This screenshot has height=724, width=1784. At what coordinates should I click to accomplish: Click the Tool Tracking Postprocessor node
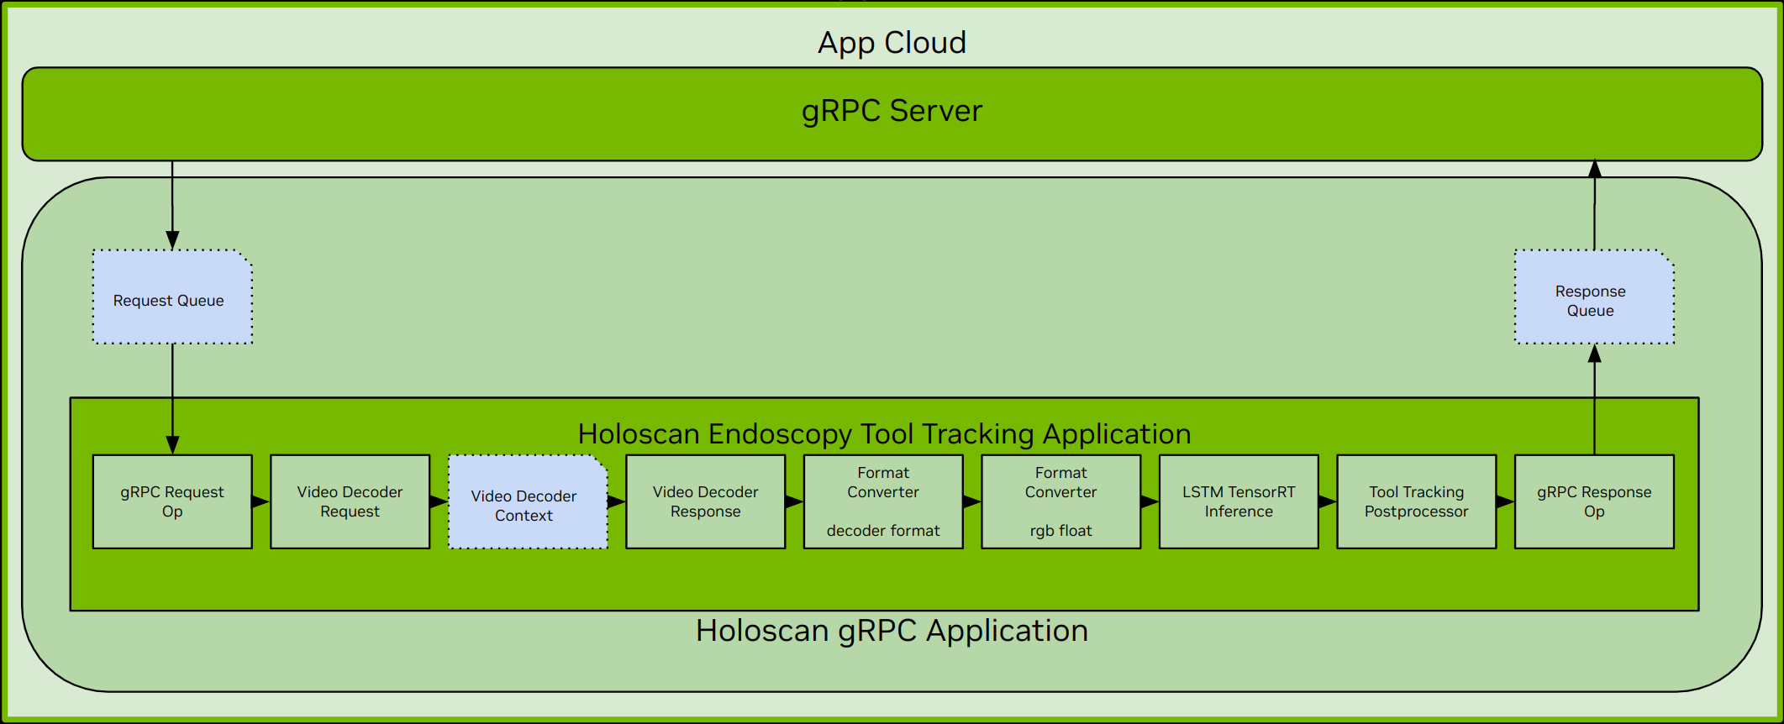click(x=1417, y=501)
